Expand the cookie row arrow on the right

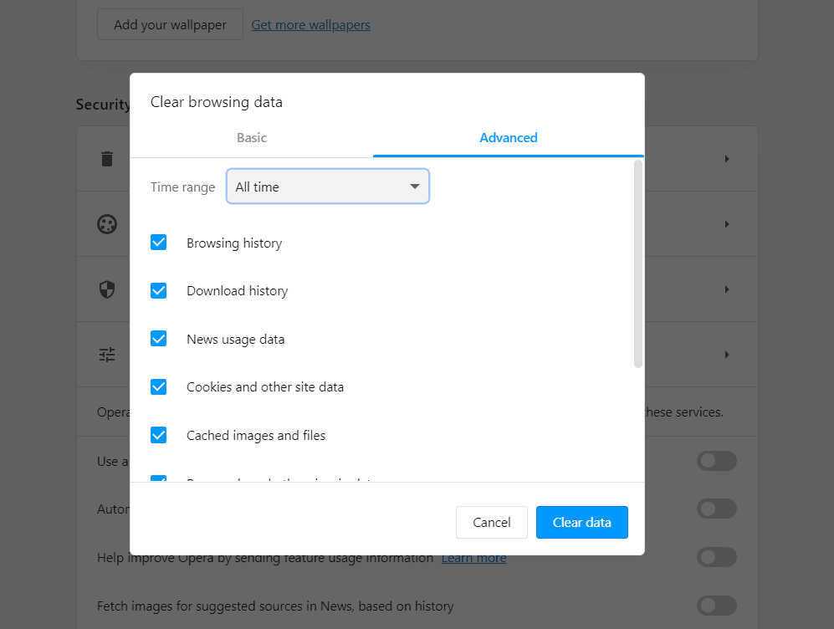pyautogui.click(x=727, y=224)
